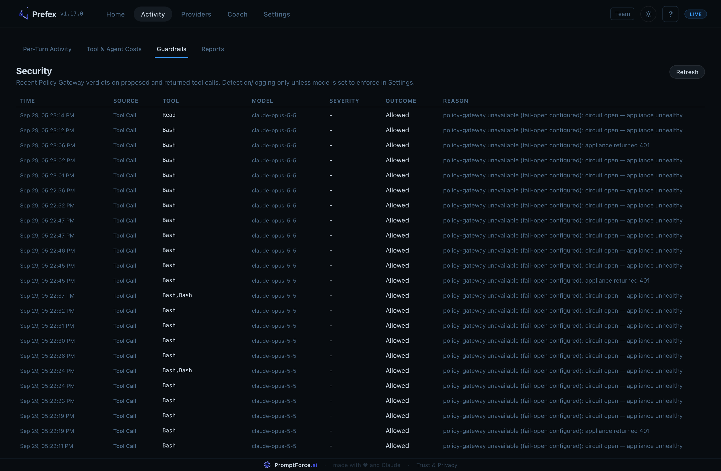Click the PromptForce.ai footer logo icon
The height and width of the screenshot is (471, 721).
click(x=267, y=465)
